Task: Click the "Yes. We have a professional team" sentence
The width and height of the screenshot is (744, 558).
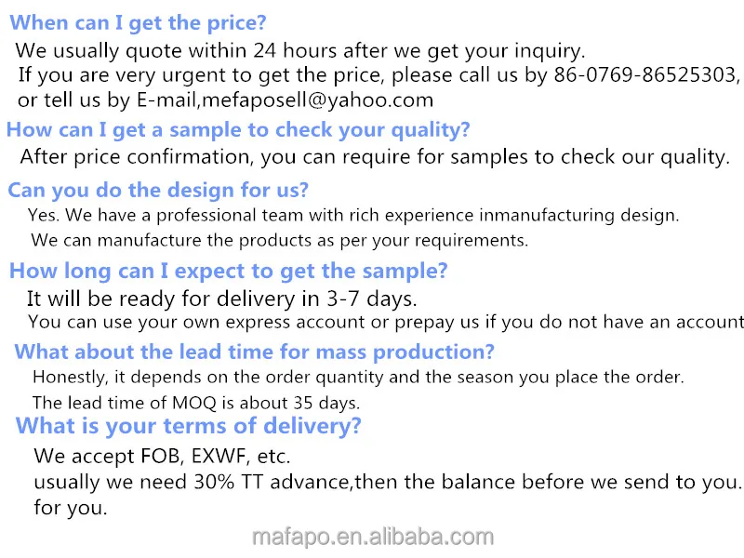Action: pos(353,216)
